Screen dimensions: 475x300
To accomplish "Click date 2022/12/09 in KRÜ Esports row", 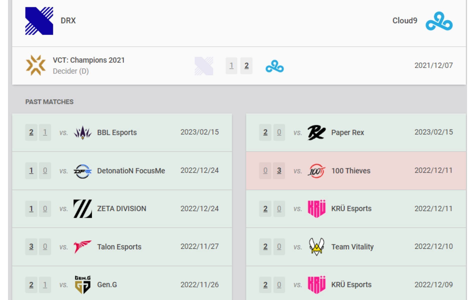I will pyautogui.click(x=433, y=285).
